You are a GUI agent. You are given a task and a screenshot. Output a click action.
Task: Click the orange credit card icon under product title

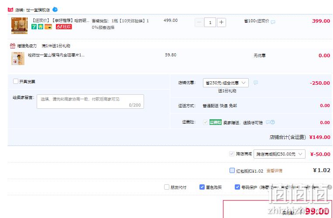[x=48, y=27]
